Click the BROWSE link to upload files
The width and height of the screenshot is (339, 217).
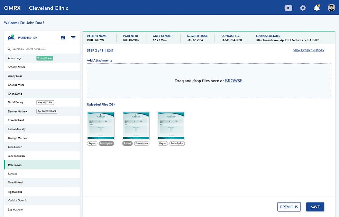(233, 81)
